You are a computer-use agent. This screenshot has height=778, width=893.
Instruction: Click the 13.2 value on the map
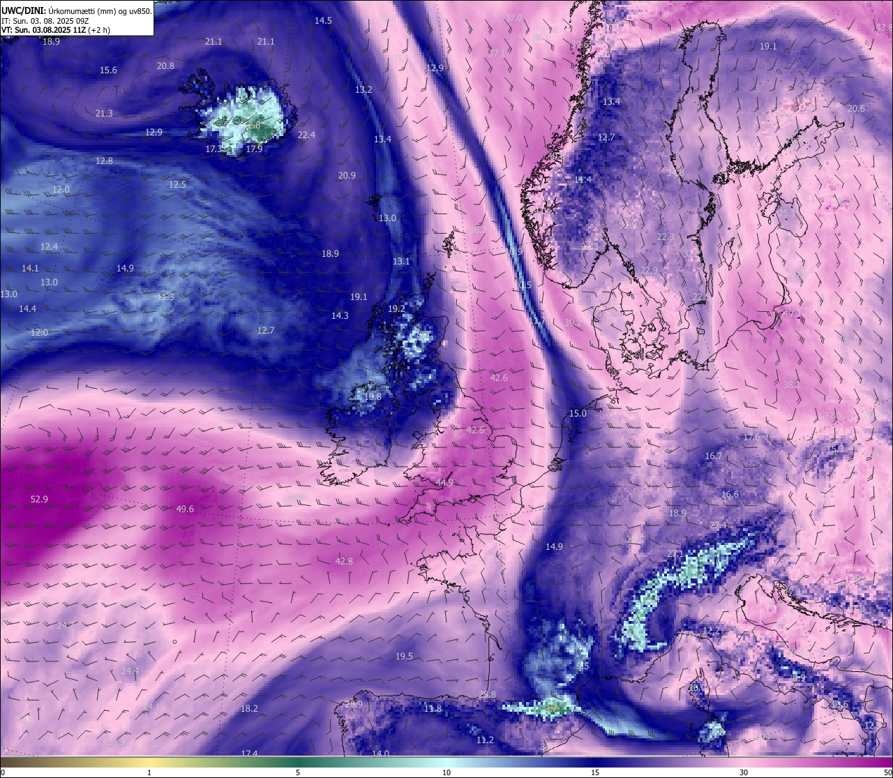pyautogui.click(x=363, y=89)
